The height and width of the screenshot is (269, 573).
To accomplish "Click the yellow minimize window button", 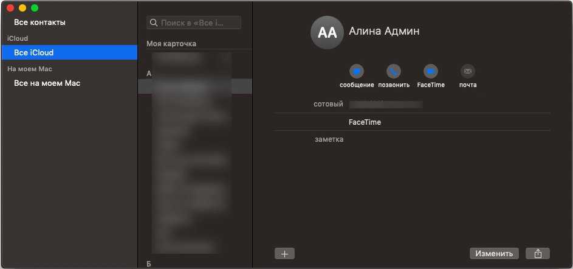I will tap(22, 8).
